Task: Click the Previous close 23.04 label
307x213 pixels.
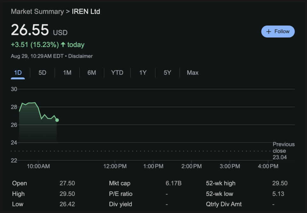Action: 283,151
